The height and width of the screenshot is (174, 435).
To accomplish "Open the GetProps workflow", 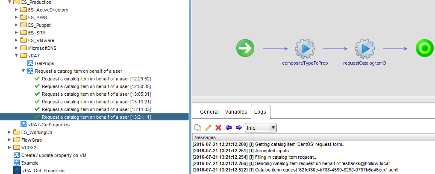I will tap(44, 63).
